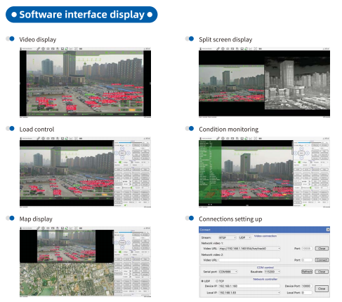The image size is (342, 302).
Task: Click right arrow in Load control panel
Action: pyautogui.click(x=128, y=153)
